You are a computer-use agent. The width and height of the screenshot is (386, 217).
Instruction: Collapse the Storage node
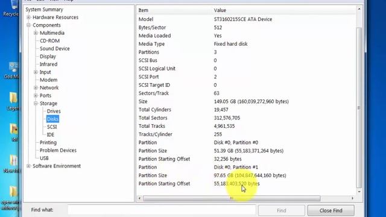(x=36, y=103)
